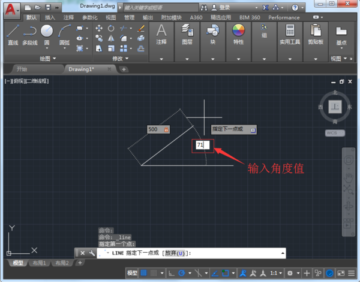
Task: Open the command line customize wrench
Action: 92,253
